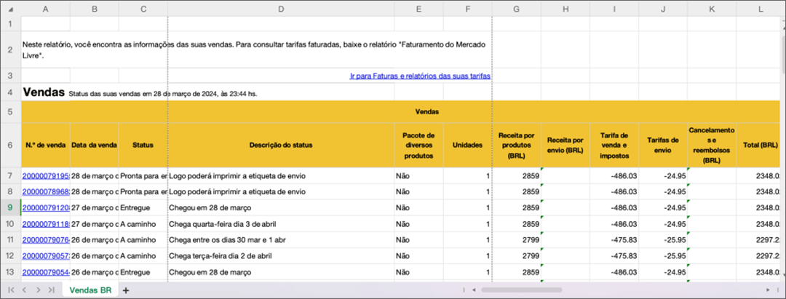This screenshot has width=786, height=299.
Task: Select row 11 header
Action: (10, 240)
